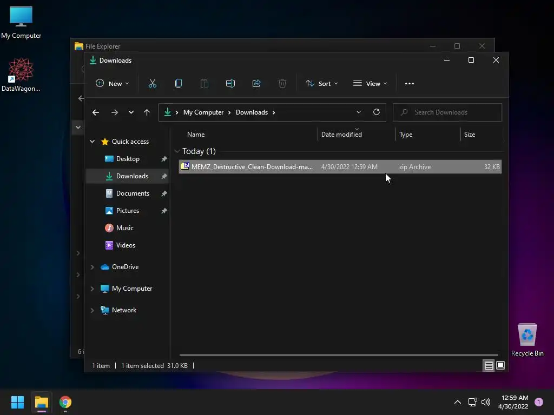Expand the My Computer tree node
Viewport: 554px width, 415px height.
(92, 289)
